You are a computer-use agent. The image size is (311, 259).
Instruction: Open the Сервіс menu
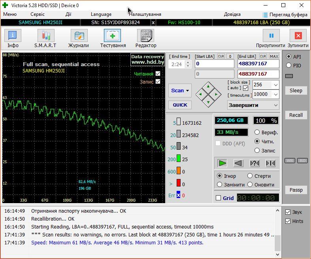(x=38, y=14)
